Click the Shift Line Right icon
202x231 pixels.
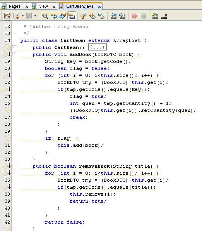[122, 16]
